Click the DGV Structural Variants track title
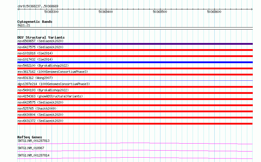The image size is (261, 162). tap(41, 37)
